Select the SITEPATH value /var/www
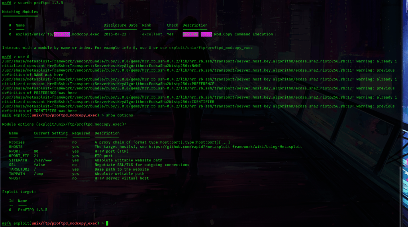Viewport: 408px width, 227px height. point(43,160)
